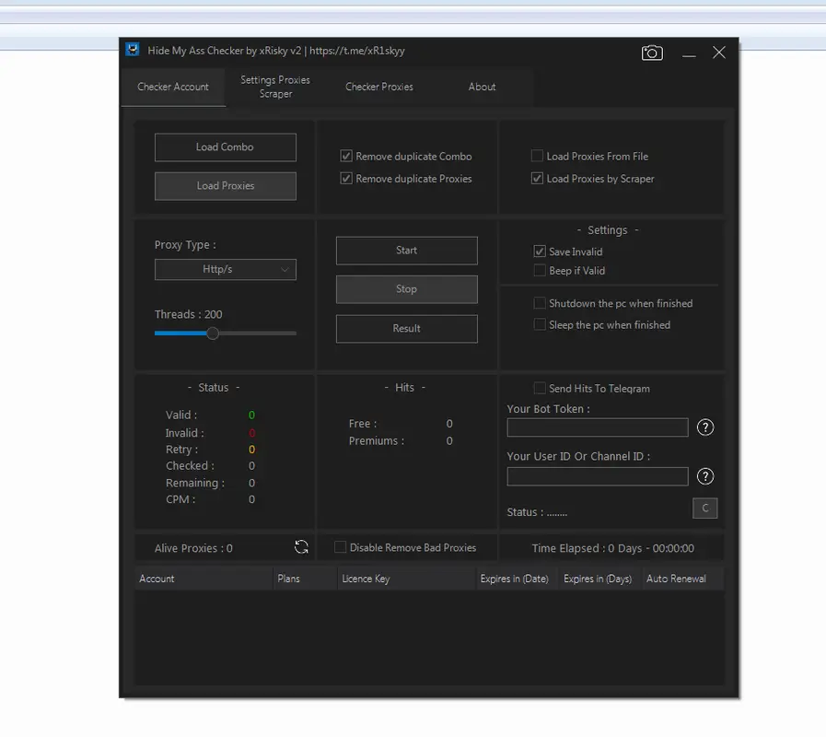
Task: Focus the Your Bot Token input field
Action: tap(597, 427)
